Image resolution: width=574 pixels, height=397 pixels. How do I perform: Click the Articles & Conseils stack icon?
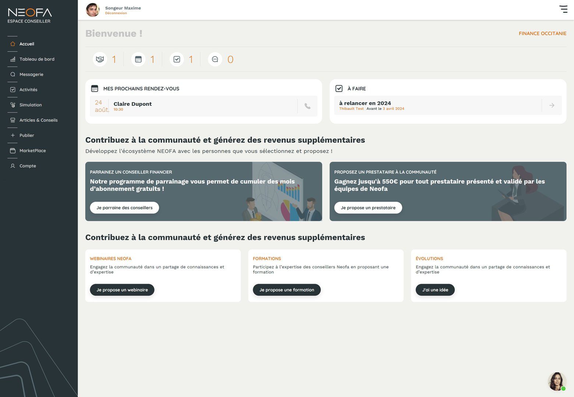[x=13, y=120]
